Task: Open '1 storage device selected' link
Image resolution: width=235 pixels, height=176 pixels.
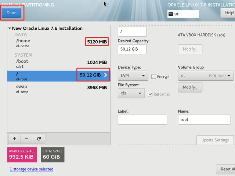Action: (x=32, y=169)
